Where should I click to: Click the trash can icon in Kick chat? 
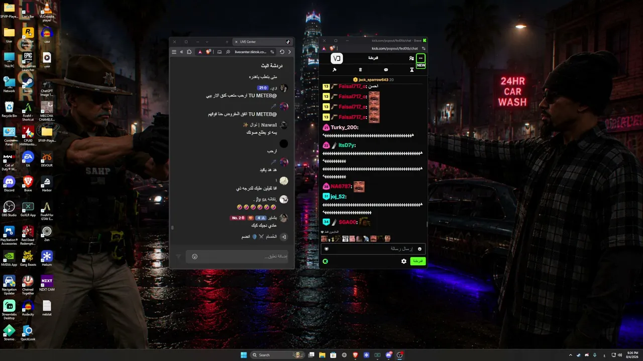tap(360, 70)
